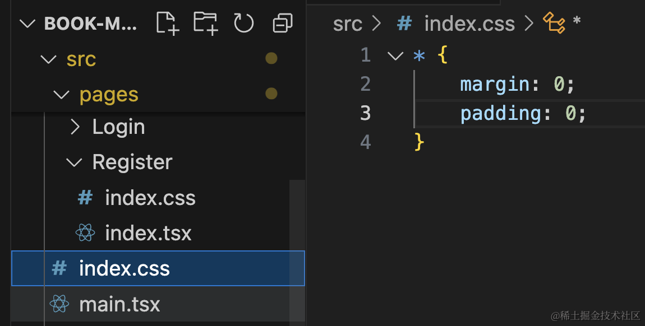Expand the Login folder
The height and width of the screenshot is (326, 645).
75,127
